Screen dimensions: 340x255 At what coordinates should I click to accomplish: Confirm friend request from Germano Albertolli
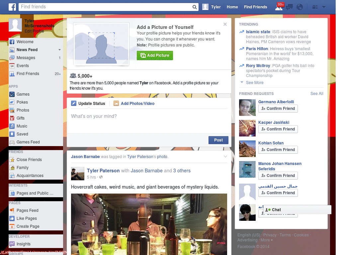tap(278, 109)
